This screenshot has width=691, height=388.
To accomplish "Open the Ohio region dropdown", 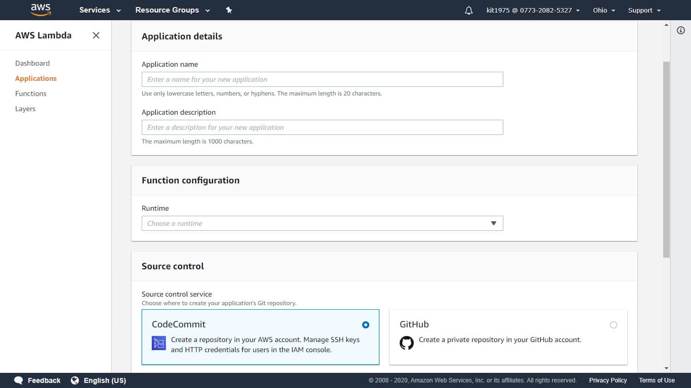I will 604,10.
